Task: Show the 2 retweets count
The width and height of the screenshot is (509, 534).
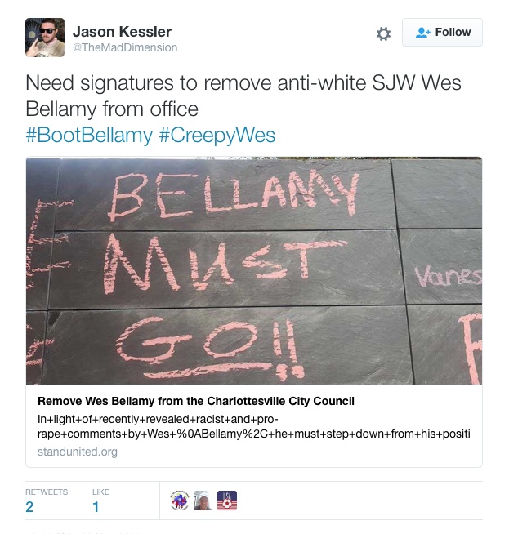Action: [x=29, y=507]
